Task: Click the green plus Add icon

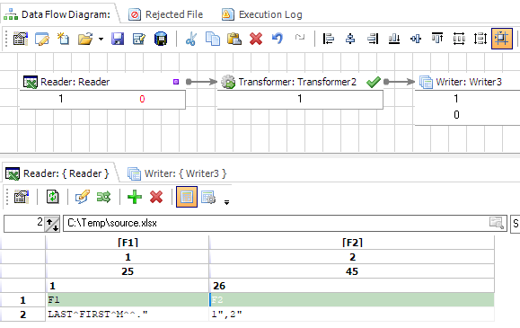Action: (x=135, y=197)
